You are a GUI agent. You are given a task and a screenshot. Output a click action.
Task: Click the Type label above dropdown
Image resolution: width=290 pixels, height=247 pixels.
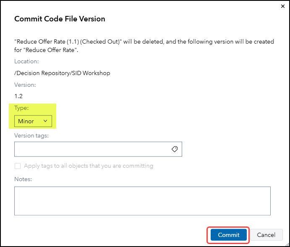coord(21,108)
